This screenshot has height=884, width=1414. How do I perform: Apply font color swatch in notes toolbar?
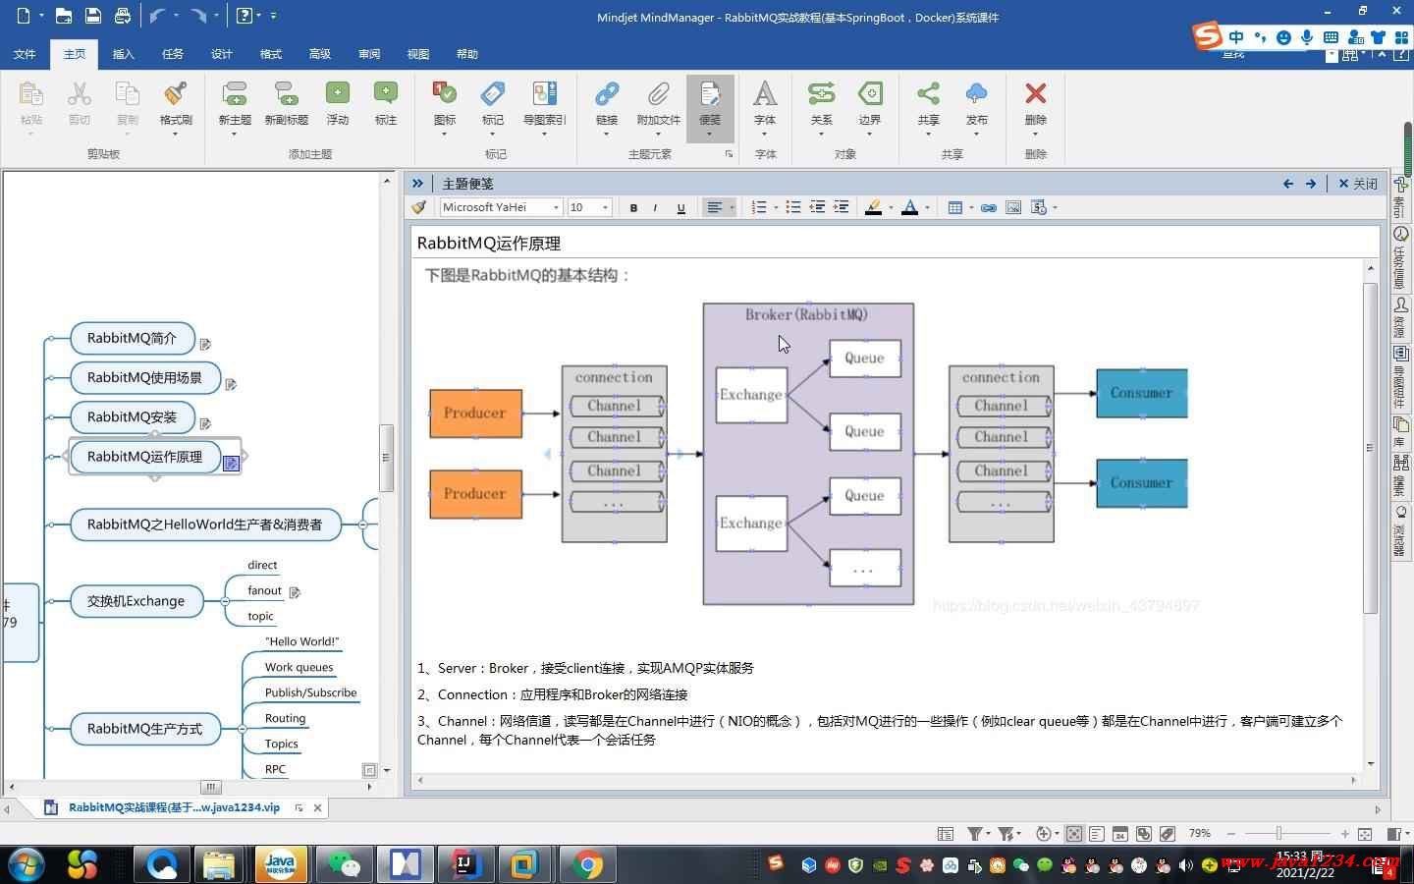(910, 207)
